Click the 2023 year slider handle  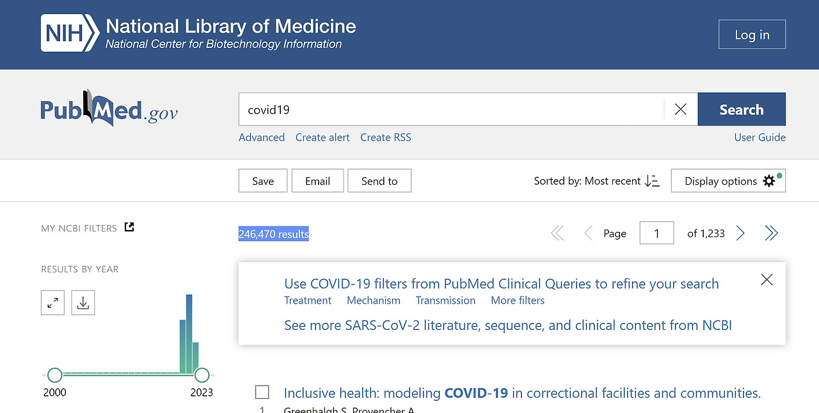tap(202, 375)
